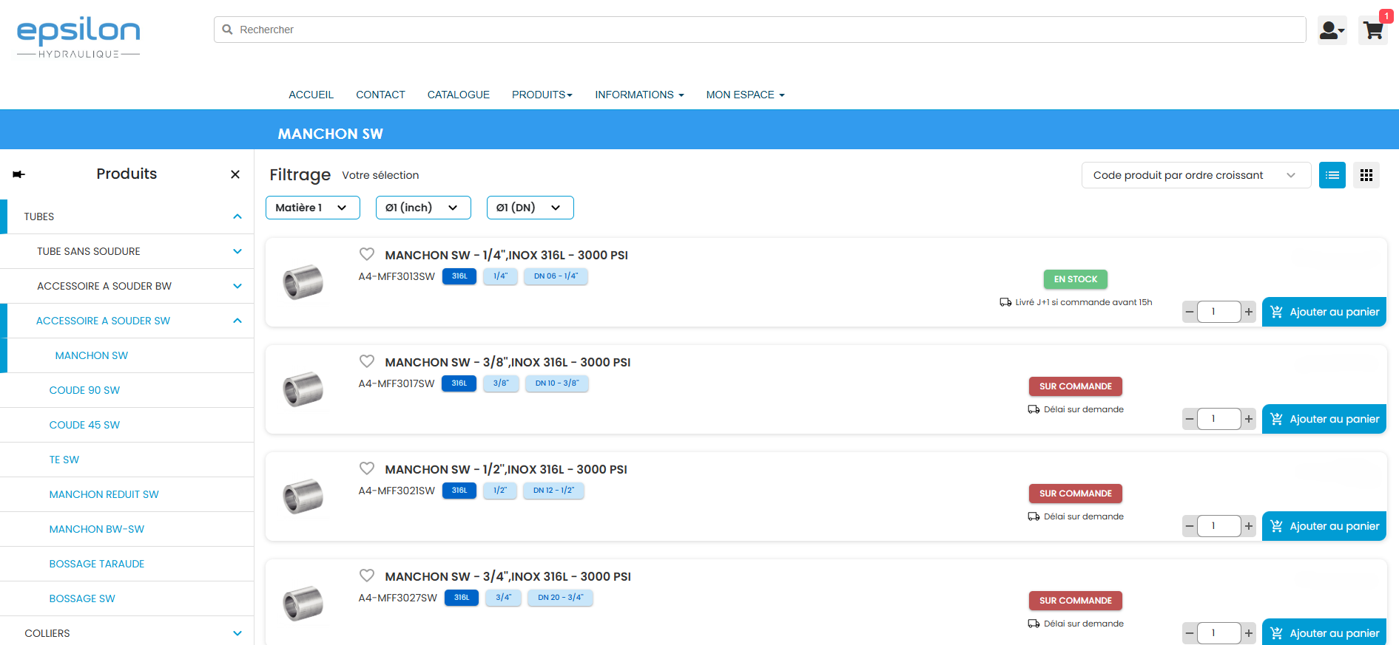1399x645 pixels.
Task: Open the shopping cart icon
Action: point(1372,30)
